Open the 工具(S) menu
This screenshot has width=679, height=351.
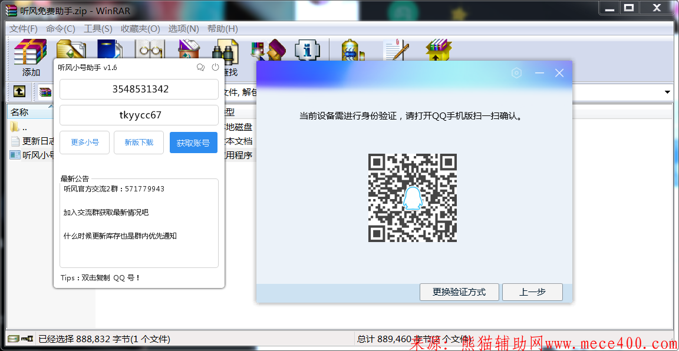click(x=98, y=29)
